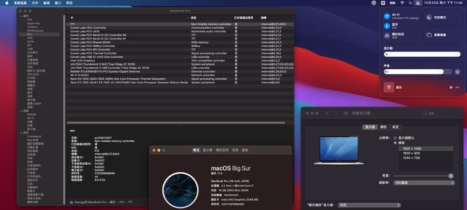Select NVMExpress in the hardware sidebar

point(35,30)
